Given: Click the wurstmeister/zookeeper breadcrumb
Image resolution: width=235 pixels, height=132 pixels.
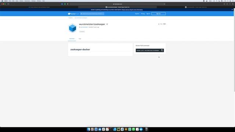Looking at the screenshot, I should point(81,18).
